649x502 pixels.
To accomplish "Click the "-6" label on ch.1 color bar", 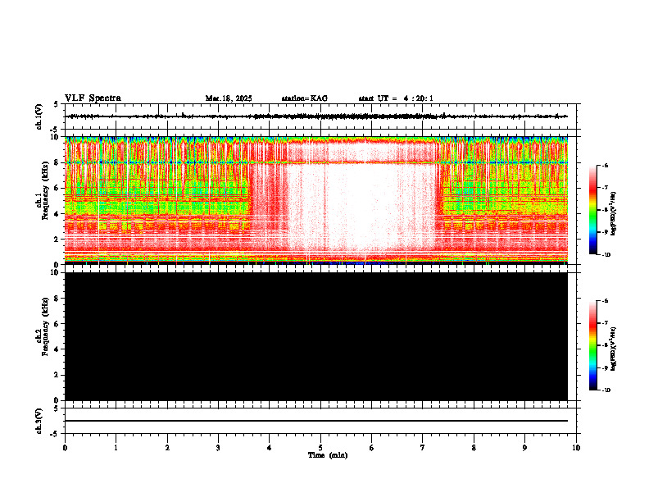I will (605, 165).
